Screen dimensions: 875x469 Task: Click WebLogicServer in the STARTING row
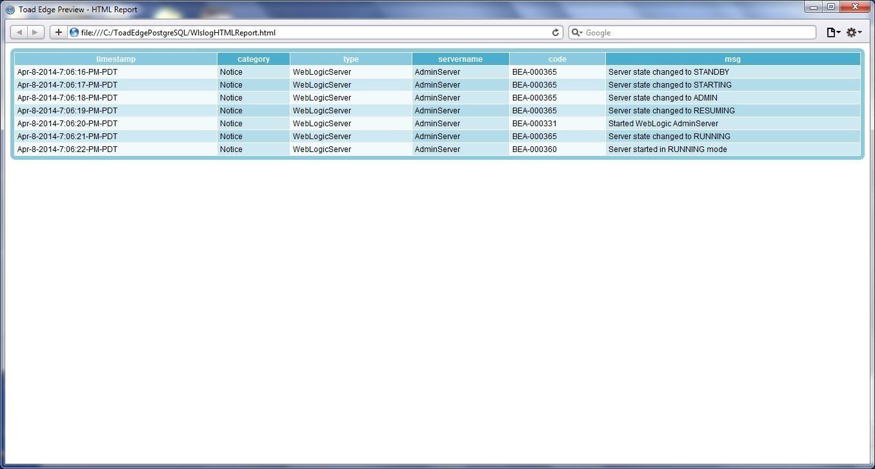(322, 85)
